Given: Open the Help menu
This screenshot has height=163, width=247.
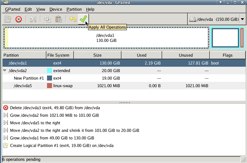Looking at the screenshot, I should [90, 9].
